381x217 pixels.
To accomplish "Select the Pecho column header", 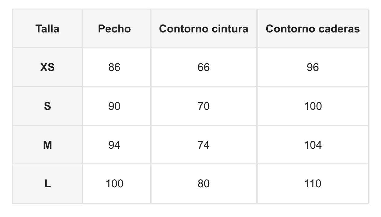I will (x=114, y=29).
